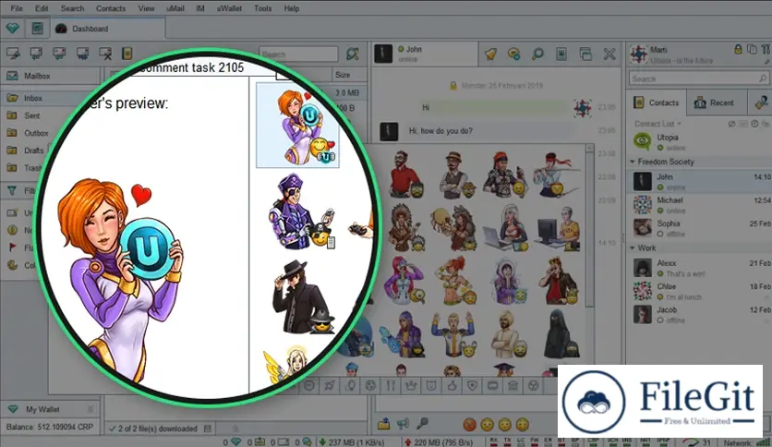Collapse the My Wallet panel
This screenshot has width=772, height=447.
point(90,409)
